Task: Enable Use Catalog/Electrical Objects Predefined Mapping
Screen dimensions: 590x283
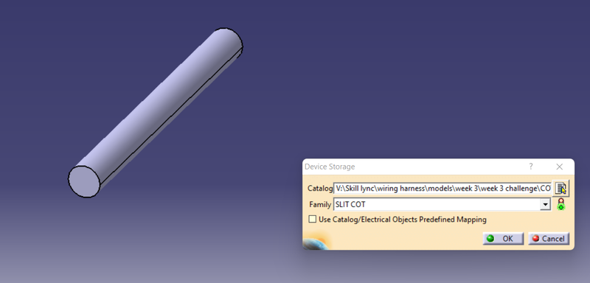Action: [x=312, y=219]
